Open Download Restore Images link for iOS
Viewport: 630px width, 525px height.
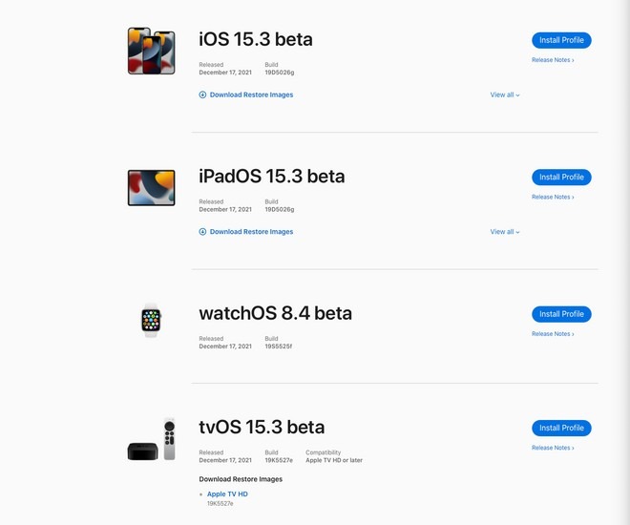coord(251,94)
